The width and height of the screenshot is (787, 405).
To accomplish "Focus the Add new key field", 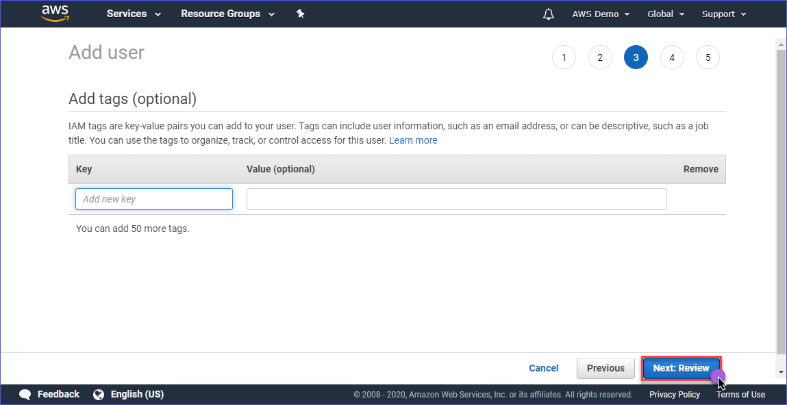I will 154,199.
